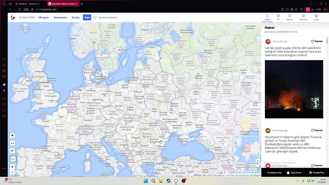Click the Liveuamap logo
The height and width of the screenshot is (185, 329).
(13, 17)
